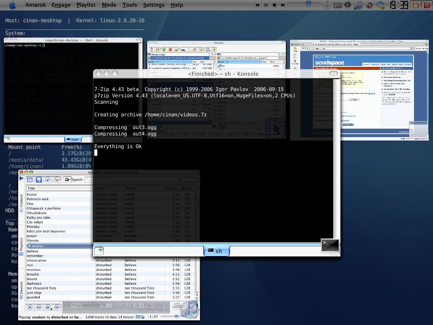Viewport: 433px width, 325px height.
Task: Click Amarok's bottom next track button
Action: [57, 307]
